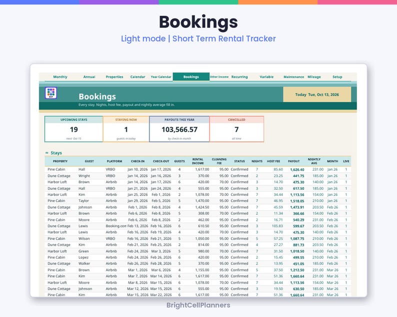Click the PLATFORM column header
397x317 pixels.
114,161
